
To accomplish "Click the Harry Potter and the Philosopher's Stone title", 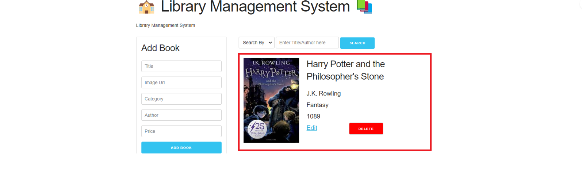I will point(345,70).
